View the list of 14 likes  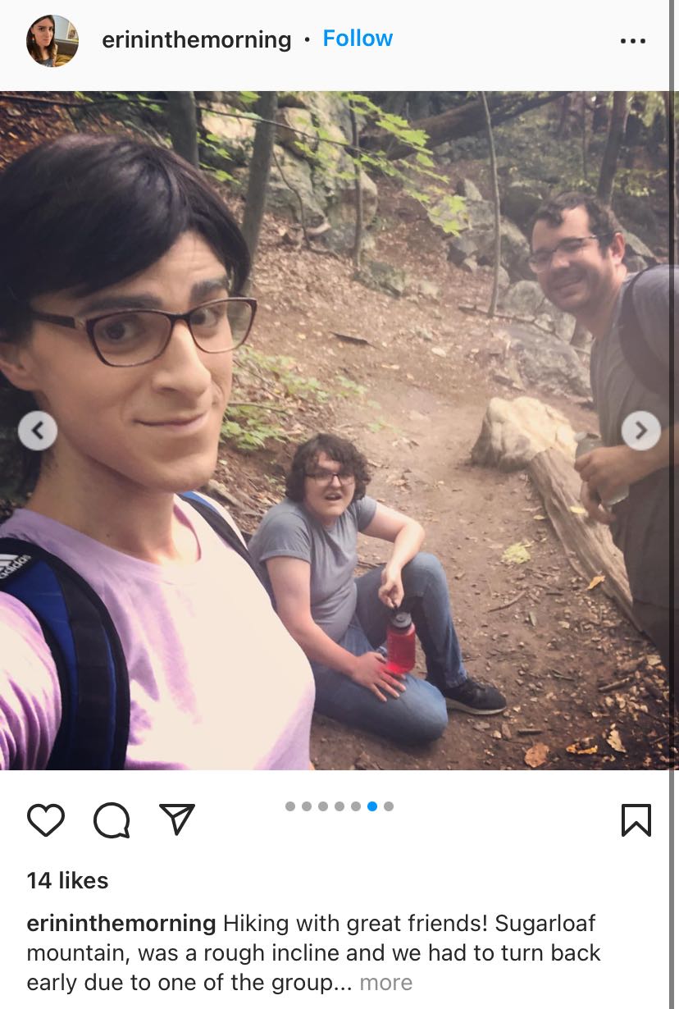(x=67, y=880)
